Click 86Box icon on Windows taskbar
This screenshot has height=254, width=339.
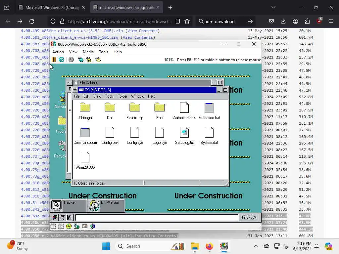[x=224, y=246]
